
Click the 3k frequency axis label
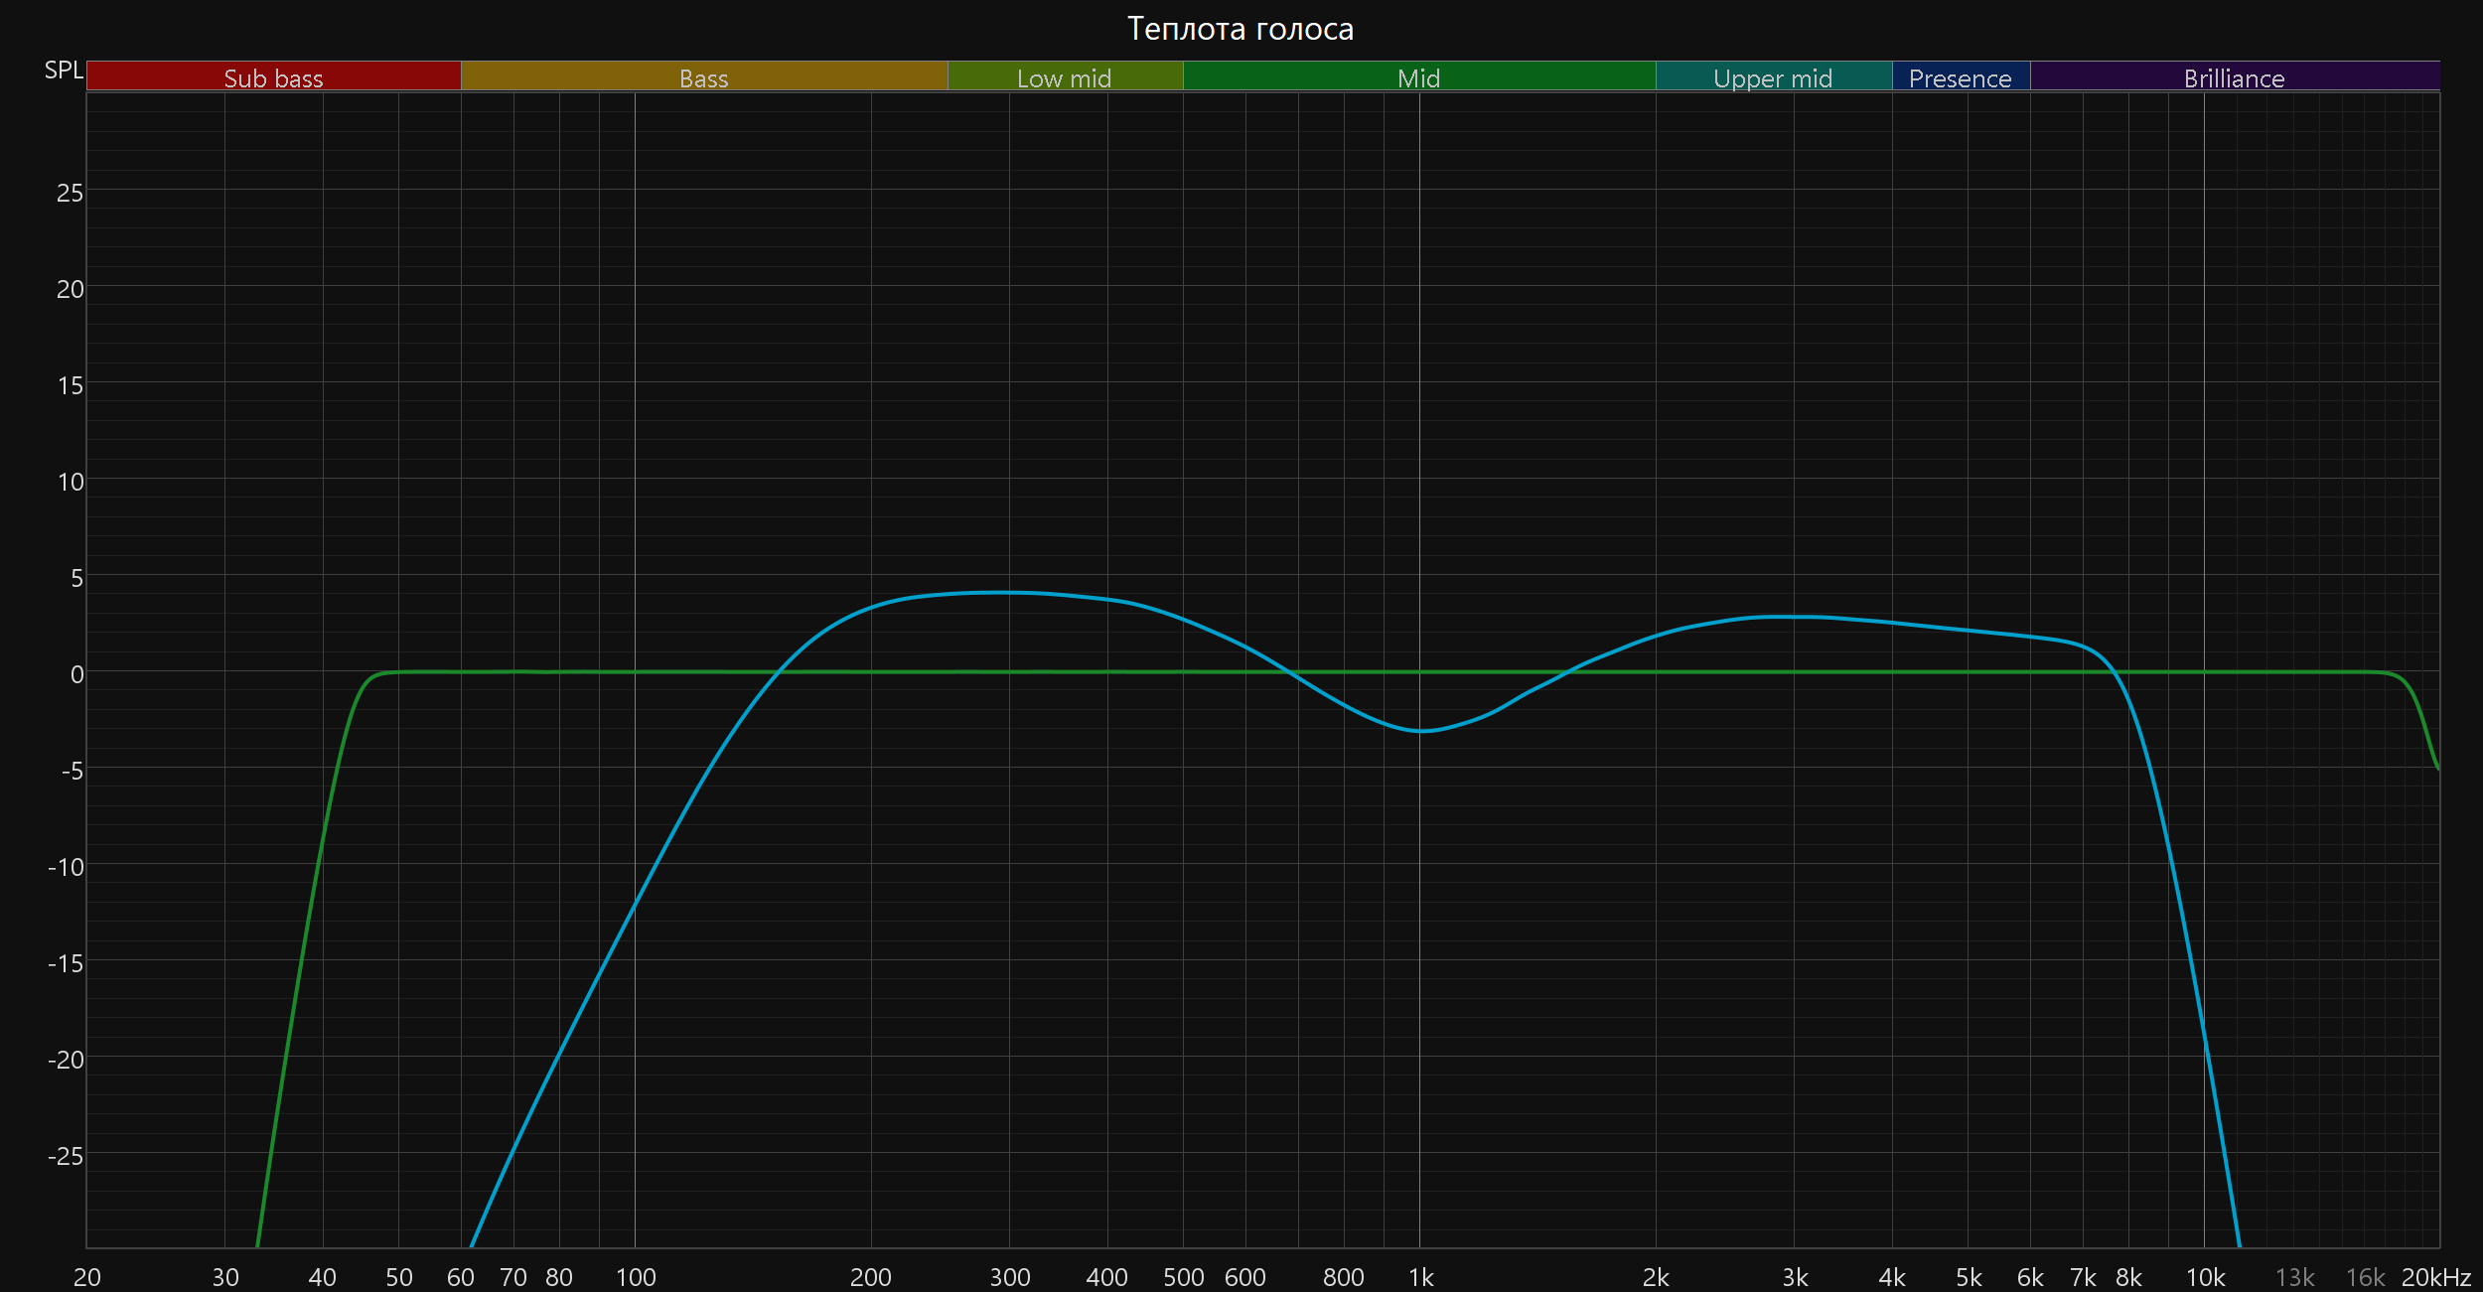coord(1795,1278)
